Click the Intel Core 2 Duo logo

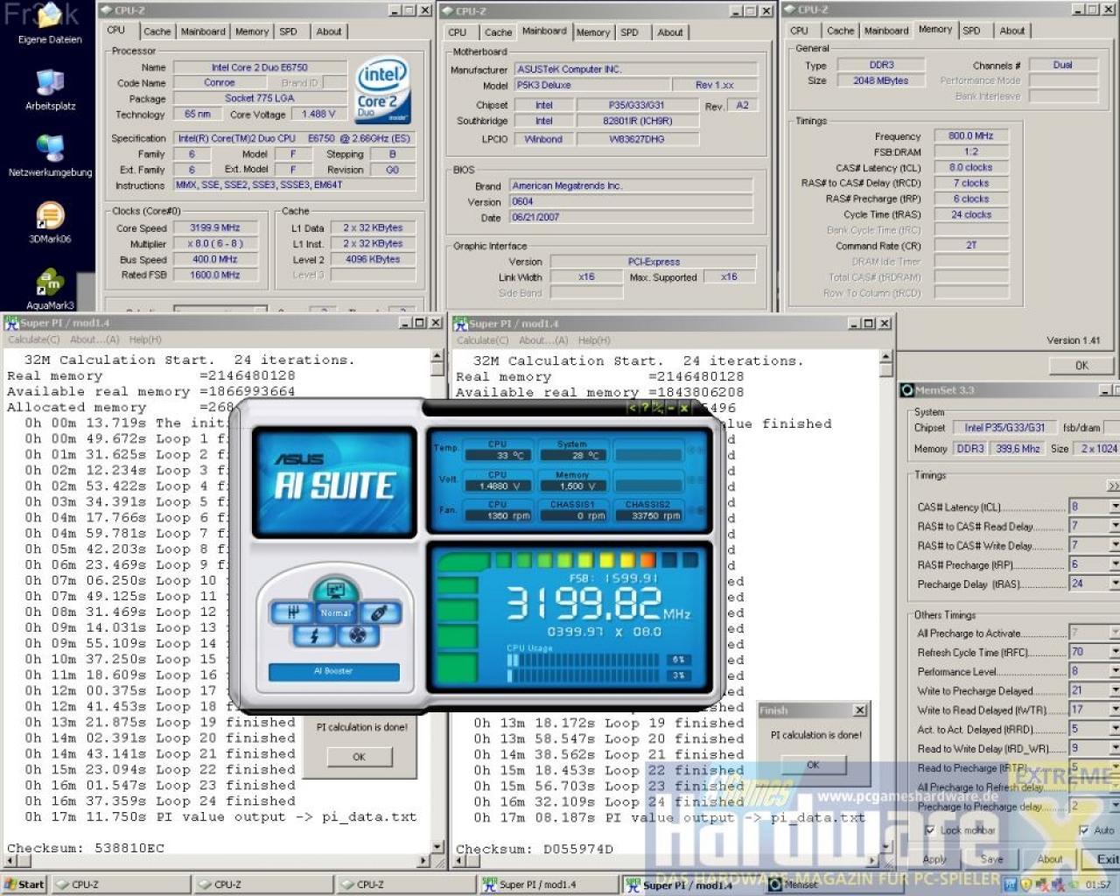(382, 91)
